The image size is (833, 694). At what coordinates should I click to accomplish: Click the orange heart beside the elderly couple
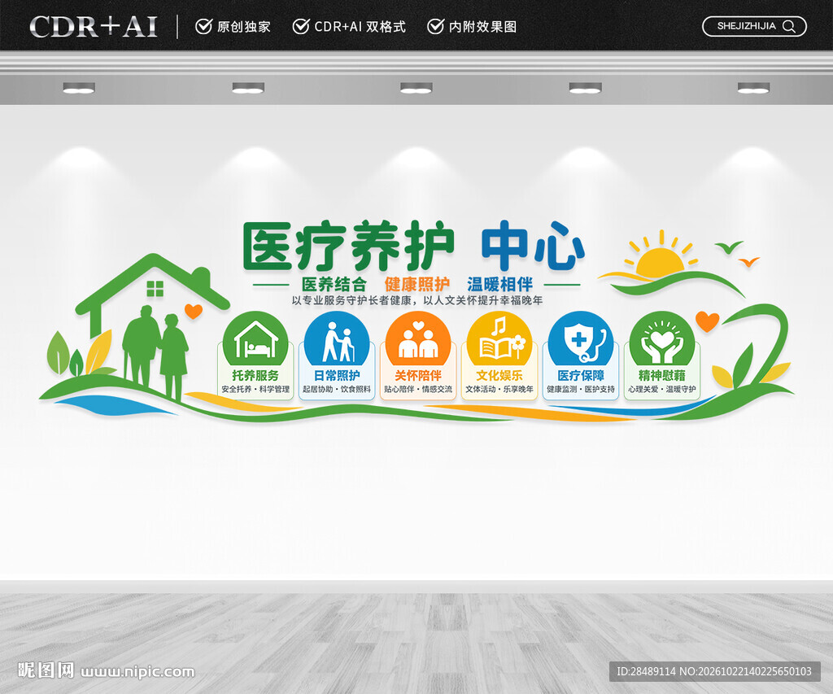[x=194, y=311]
